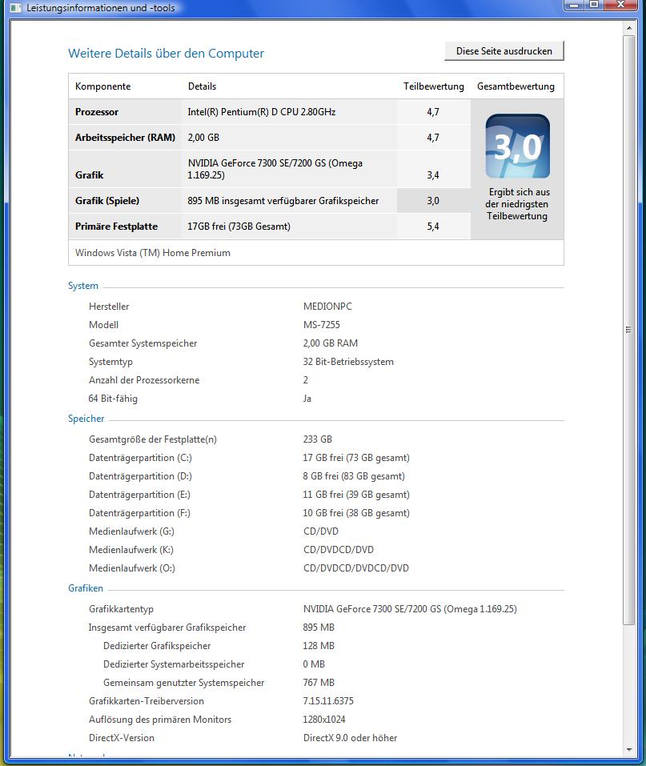Select the Prozessor row label
Image resolution: width=646 pixels, height=766 pixels.
pos(97,112)
